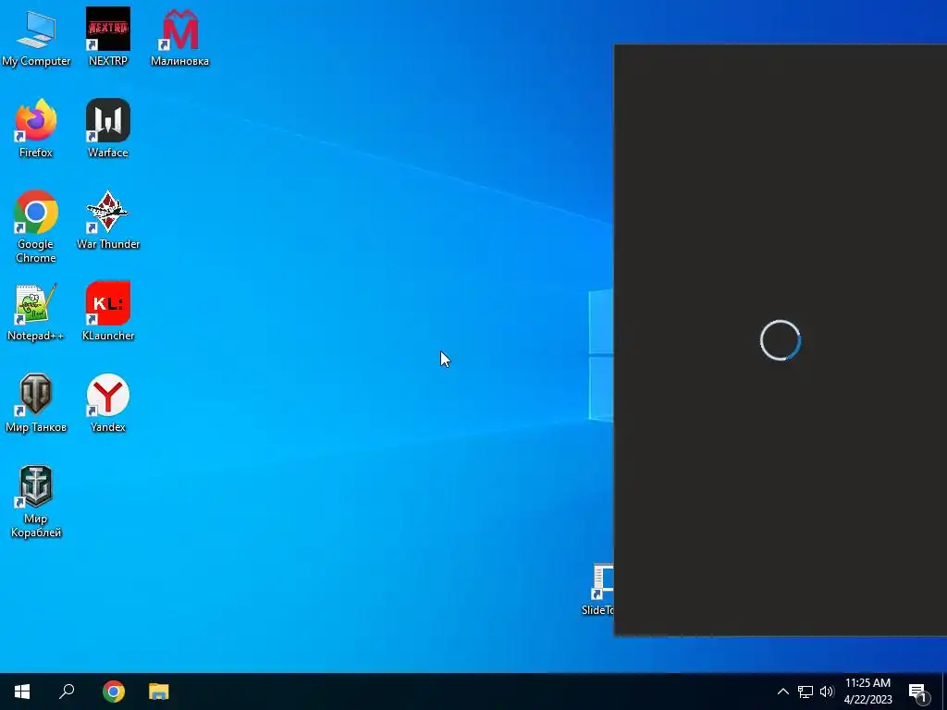Open File Explorer from the taskbar
The height and width of the screenshot is (710, 947).
click(159, 692)
